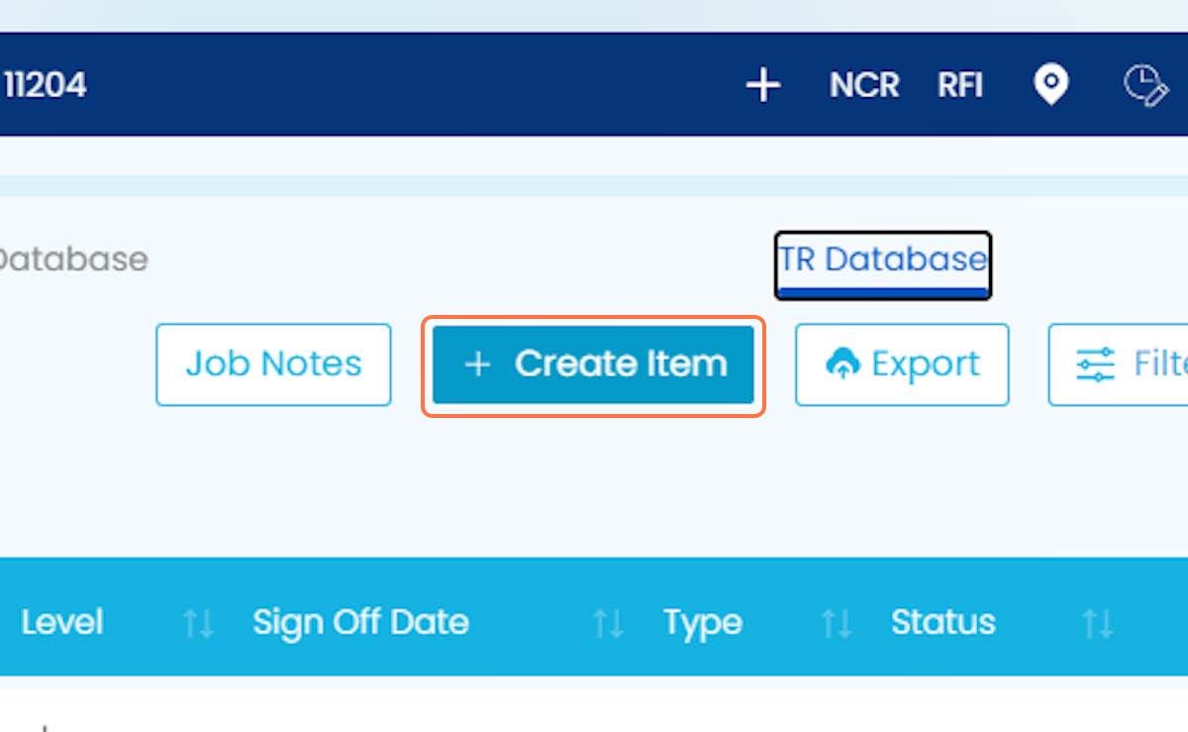Switch to the partially visible Database tab
Screen dimensions: 1188x732
click(x=72, y=260)
